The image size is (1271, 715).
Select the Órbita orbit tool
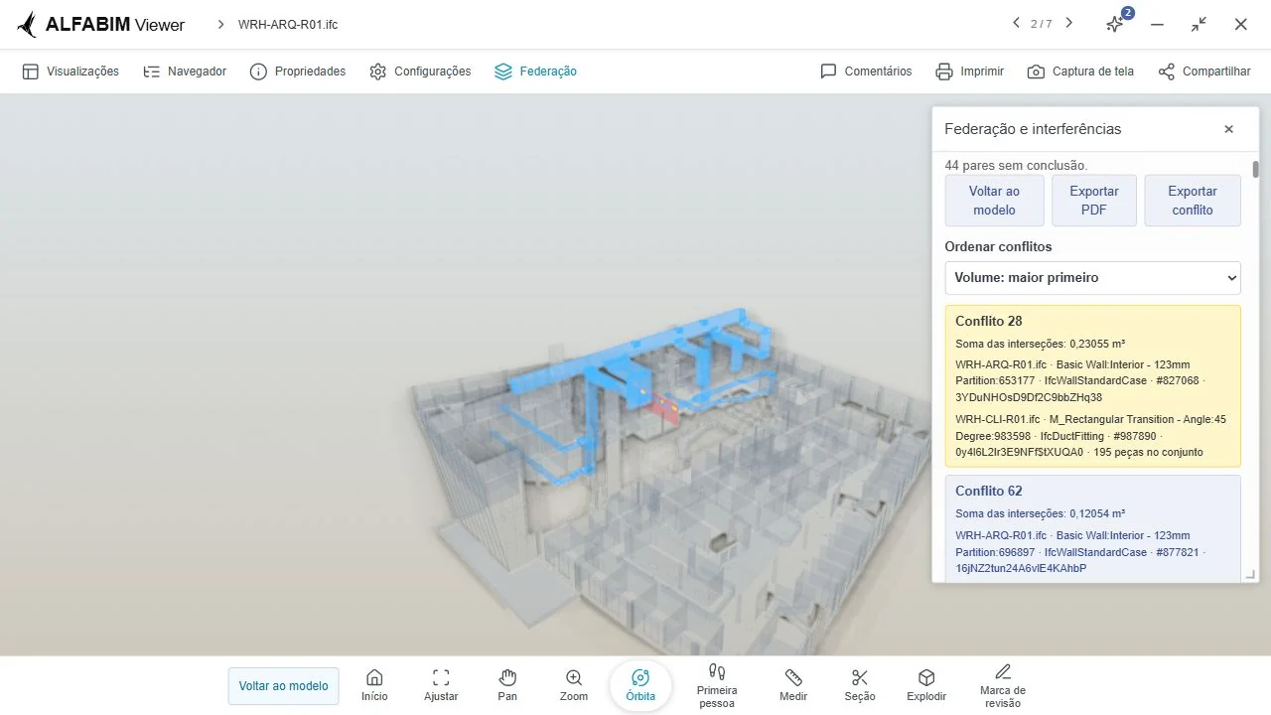coord(640,685)
